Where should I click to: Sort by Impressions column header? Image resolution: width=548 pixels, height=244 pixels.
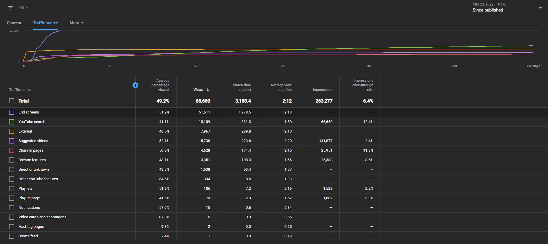pyautogui.click(x=323, y=90)
